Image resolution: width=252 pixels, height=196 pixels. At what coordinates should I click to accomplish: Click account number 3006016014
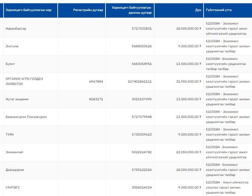(x=141, y=187)
